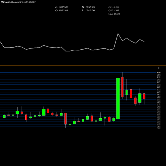Click the OL: 18.33 value
Image resolution: width=166 pixels, height=166 pixels.
pyautogui.click(x=114, y=14)
